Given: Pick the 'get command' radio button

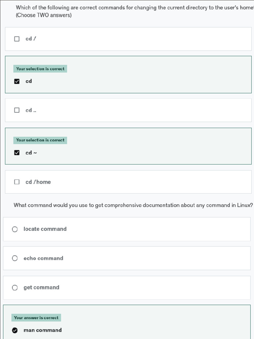Looking at the screenshot, I should coord(15,288).
